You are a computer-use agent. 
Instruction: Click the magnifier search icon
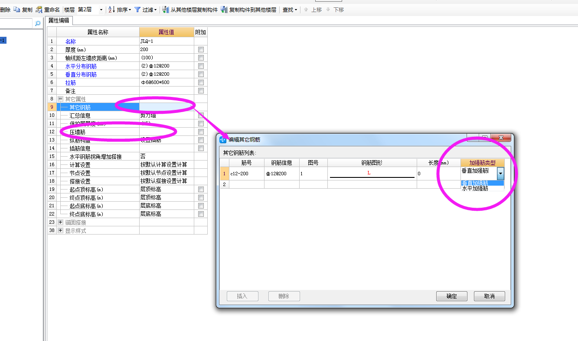[38, 23]
